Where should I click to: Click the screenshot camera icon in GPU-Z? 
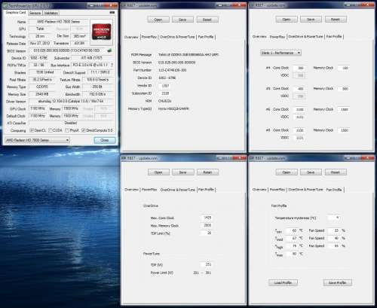(112, 12)
